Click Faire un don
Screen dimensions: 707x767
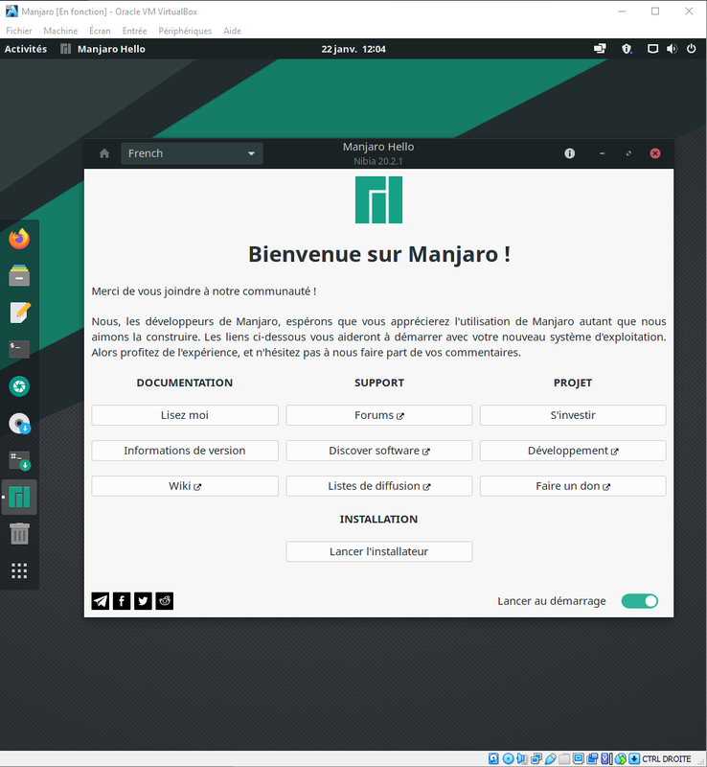[x=573, y=486]
